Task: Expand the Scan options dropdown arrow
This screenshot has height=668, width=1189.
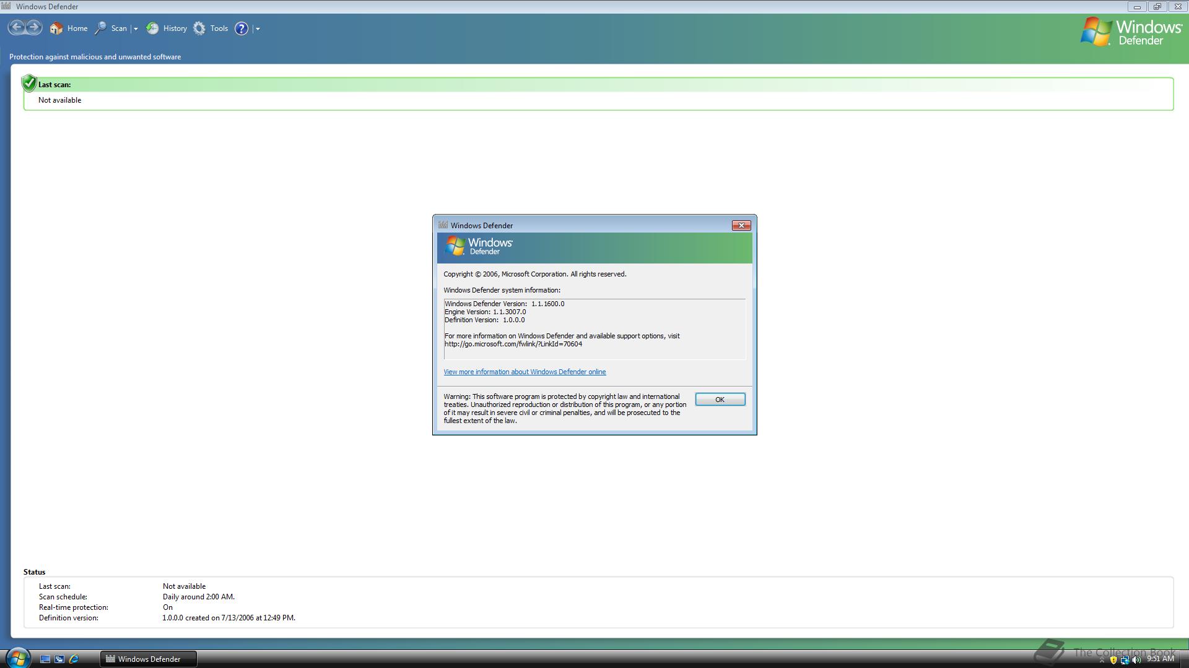Action: coord(136,28)
